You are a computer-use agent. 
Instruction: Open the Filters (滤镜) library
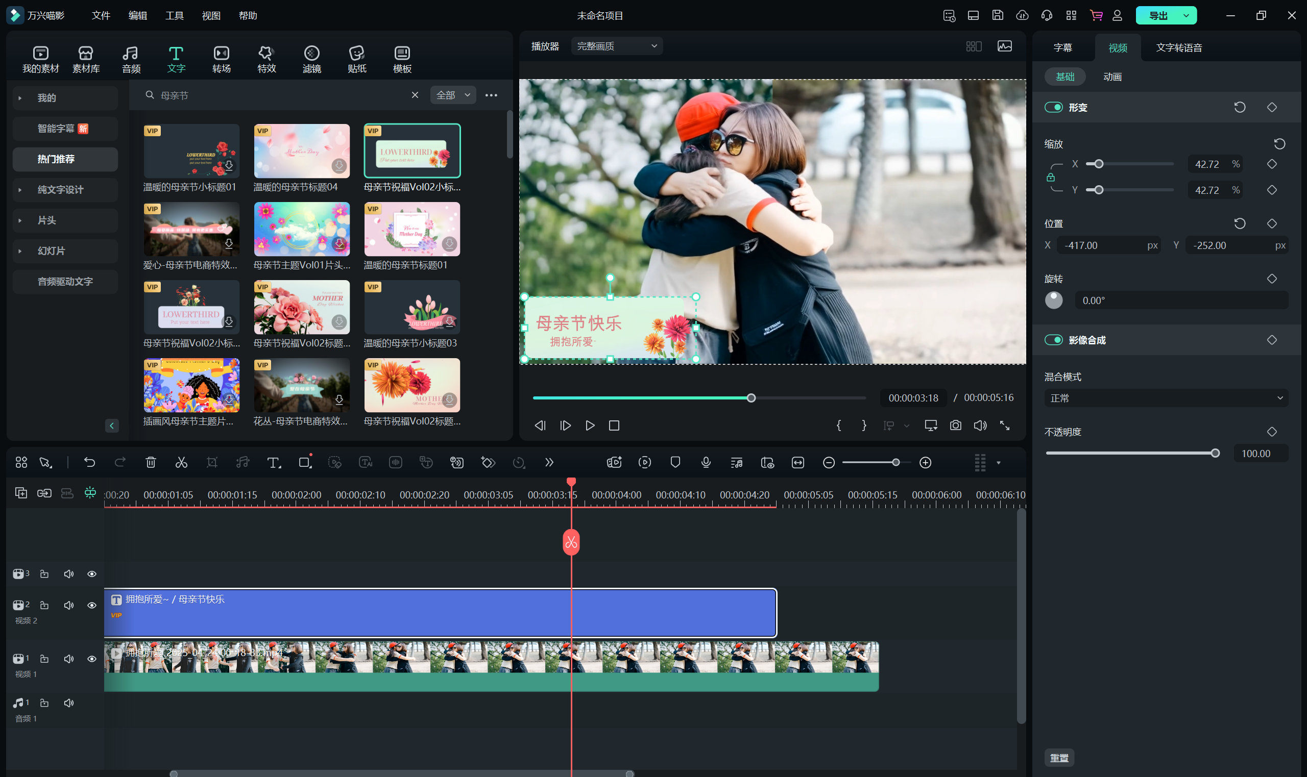(312, 59)
